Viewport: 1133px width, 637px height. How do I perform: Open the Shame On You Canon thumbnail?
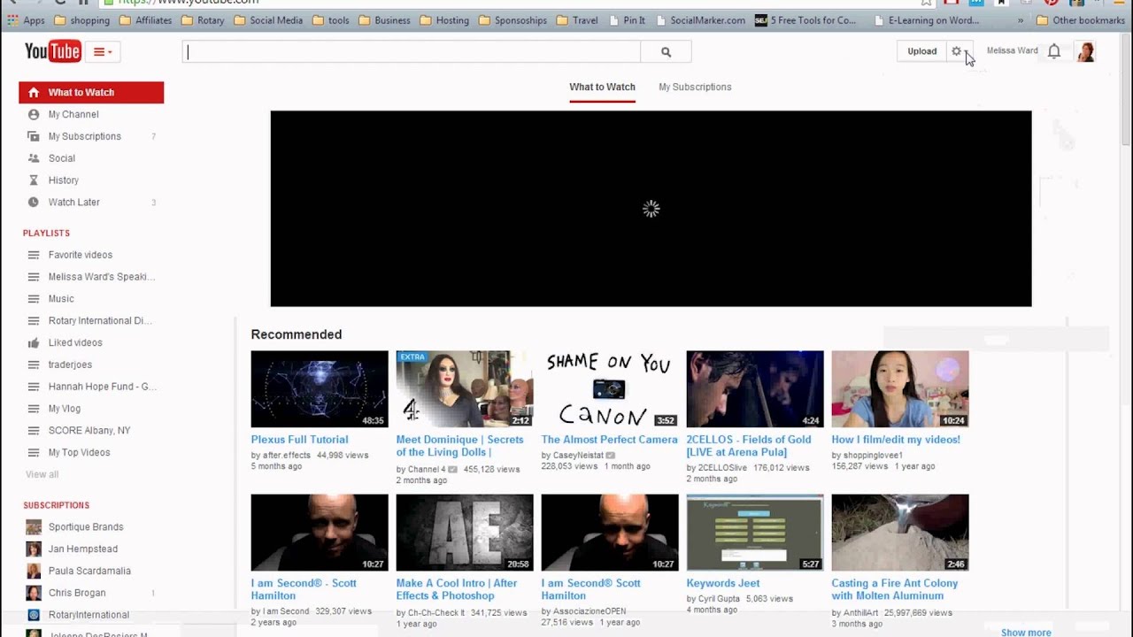click(x=610, y=389)
